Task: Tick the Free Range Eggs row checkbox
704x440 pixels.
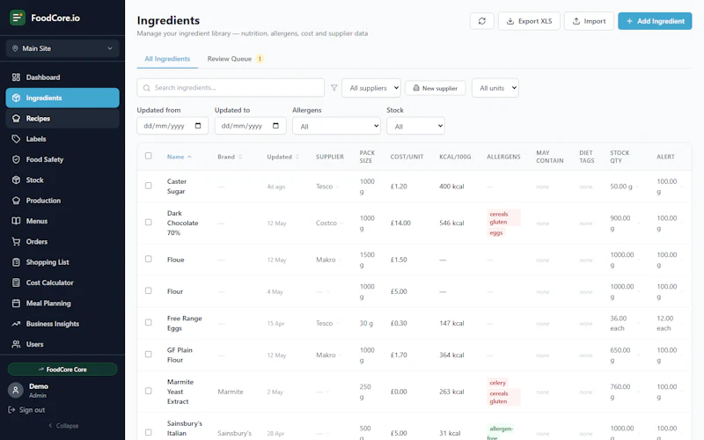Action: pos(148,323)
